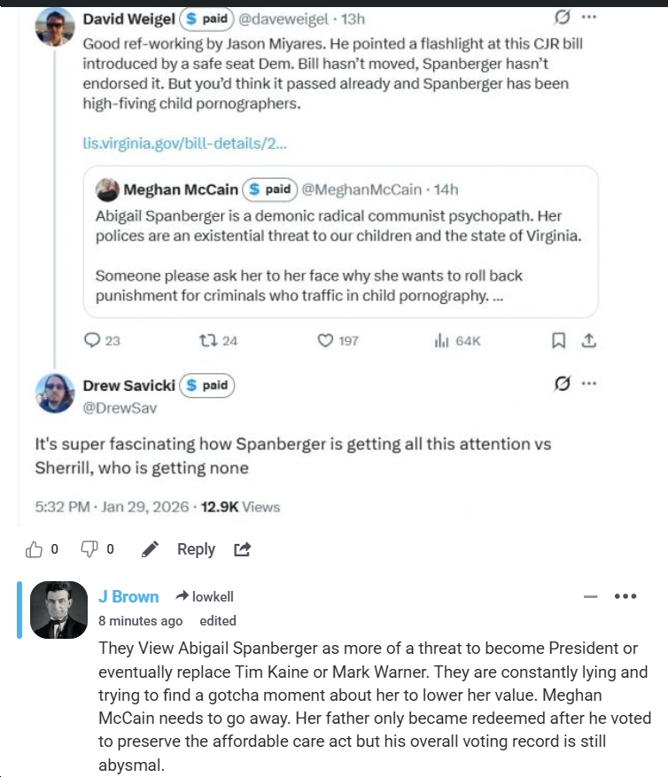Open the share icon beside Reply
Screen dimensions: 668x777
243,549
